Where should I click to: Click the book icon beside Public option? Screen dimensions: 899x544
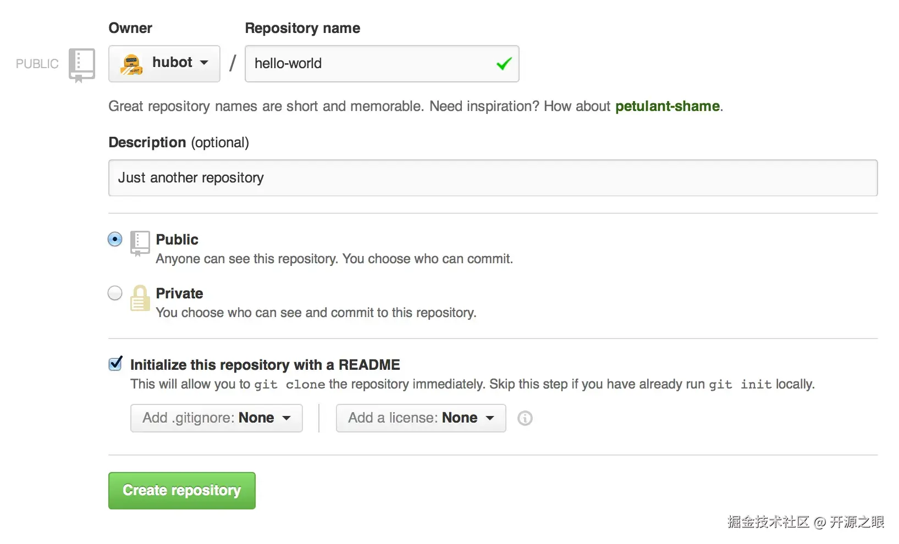140,242
